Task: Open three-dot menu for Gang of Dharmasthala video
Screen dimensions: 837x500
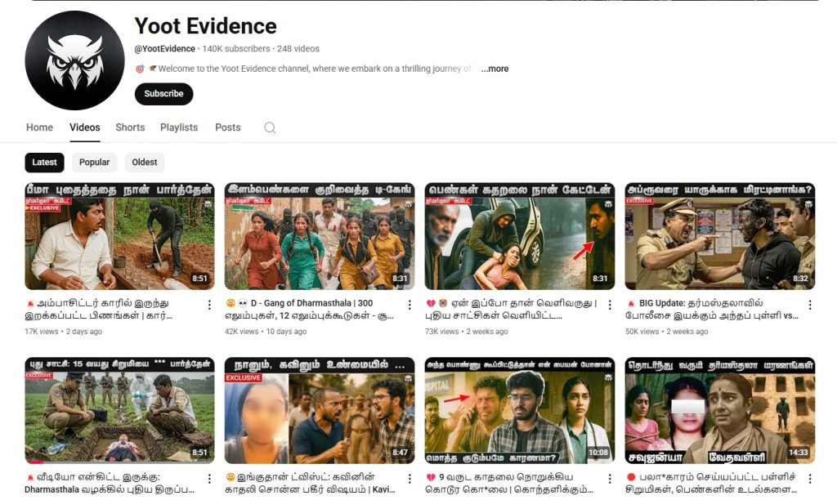Action: [x=410, y=305]
